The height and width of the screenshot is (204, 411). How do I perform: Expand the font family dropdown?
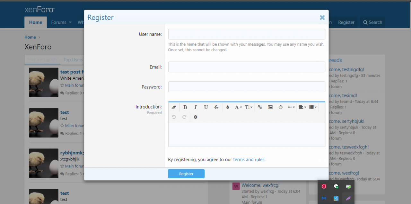(x=238, y=107)
